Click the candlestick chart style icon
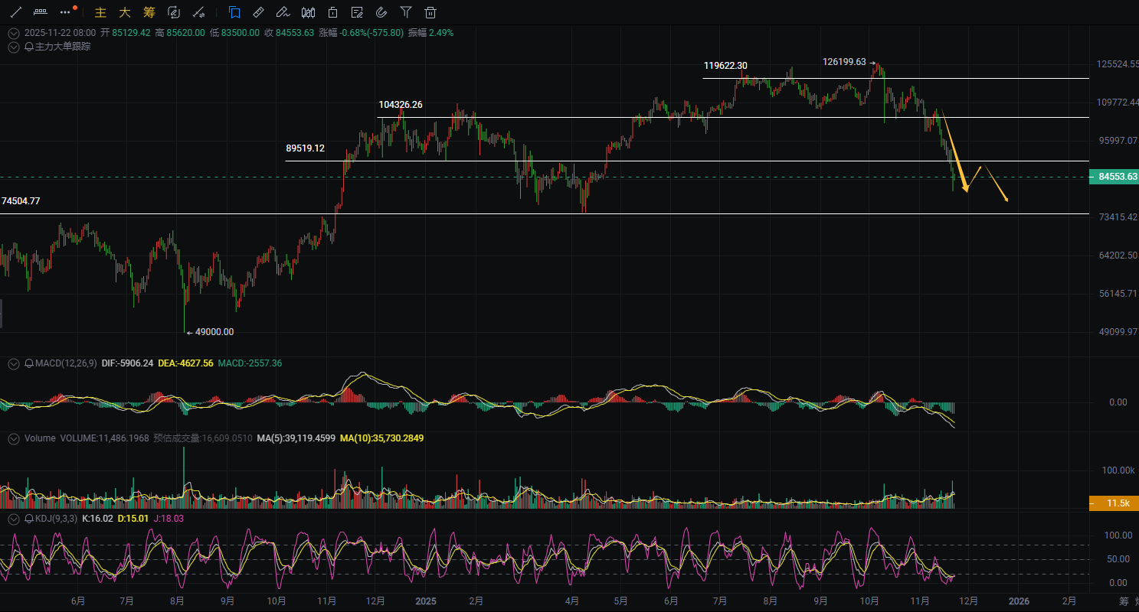 pos(308,12)
